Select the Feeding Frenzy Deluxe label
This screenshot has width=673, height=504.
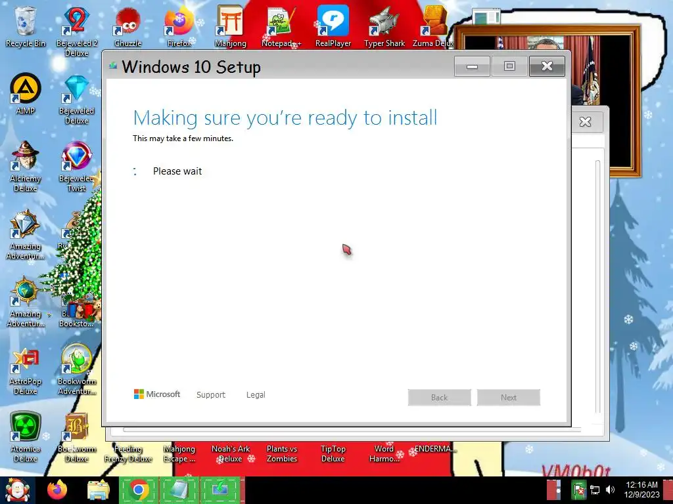click(x=128, y=453)
